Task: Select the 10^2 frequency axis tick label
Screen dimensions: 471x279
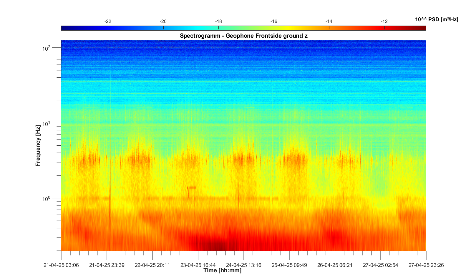Action: coord(47,48)
